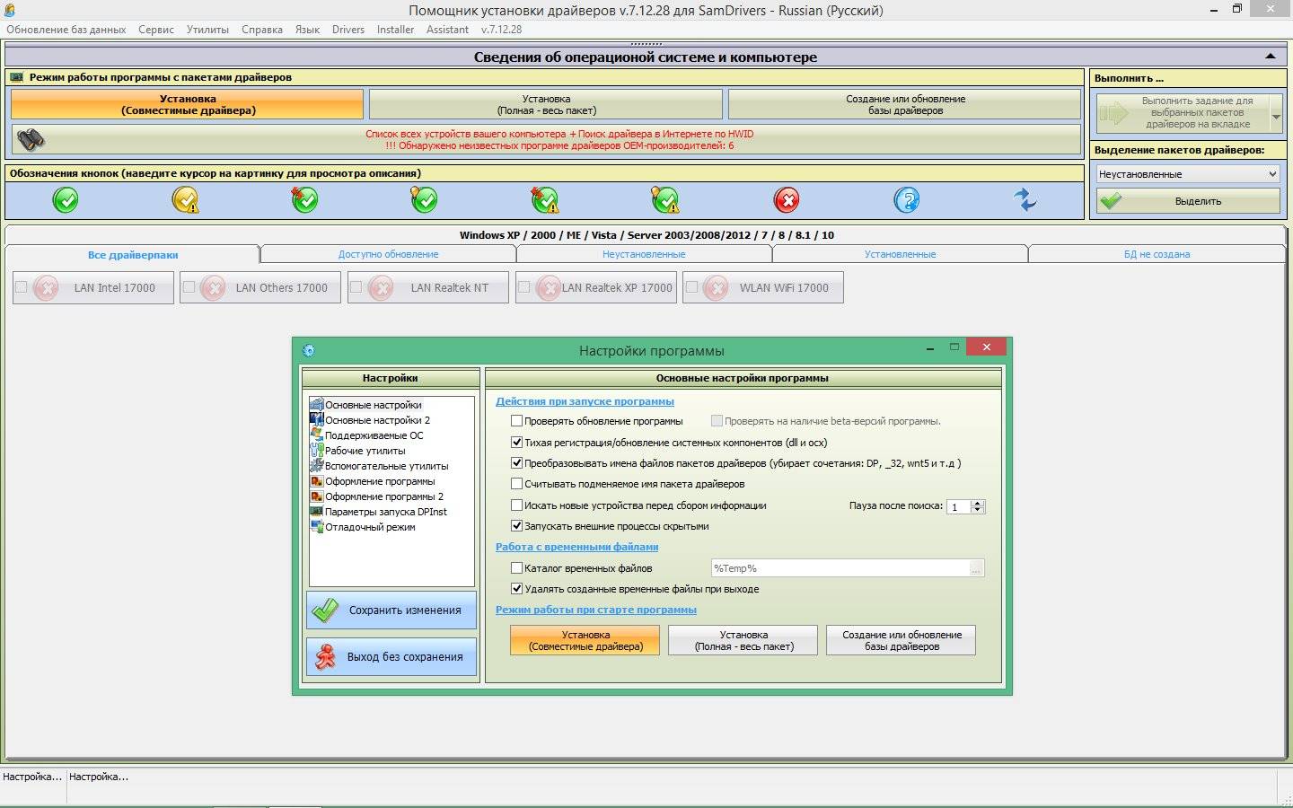This screenshot has width=1293, height=808.
Task: Open the Отладочный режим settings section
Action: click(370, 527)
